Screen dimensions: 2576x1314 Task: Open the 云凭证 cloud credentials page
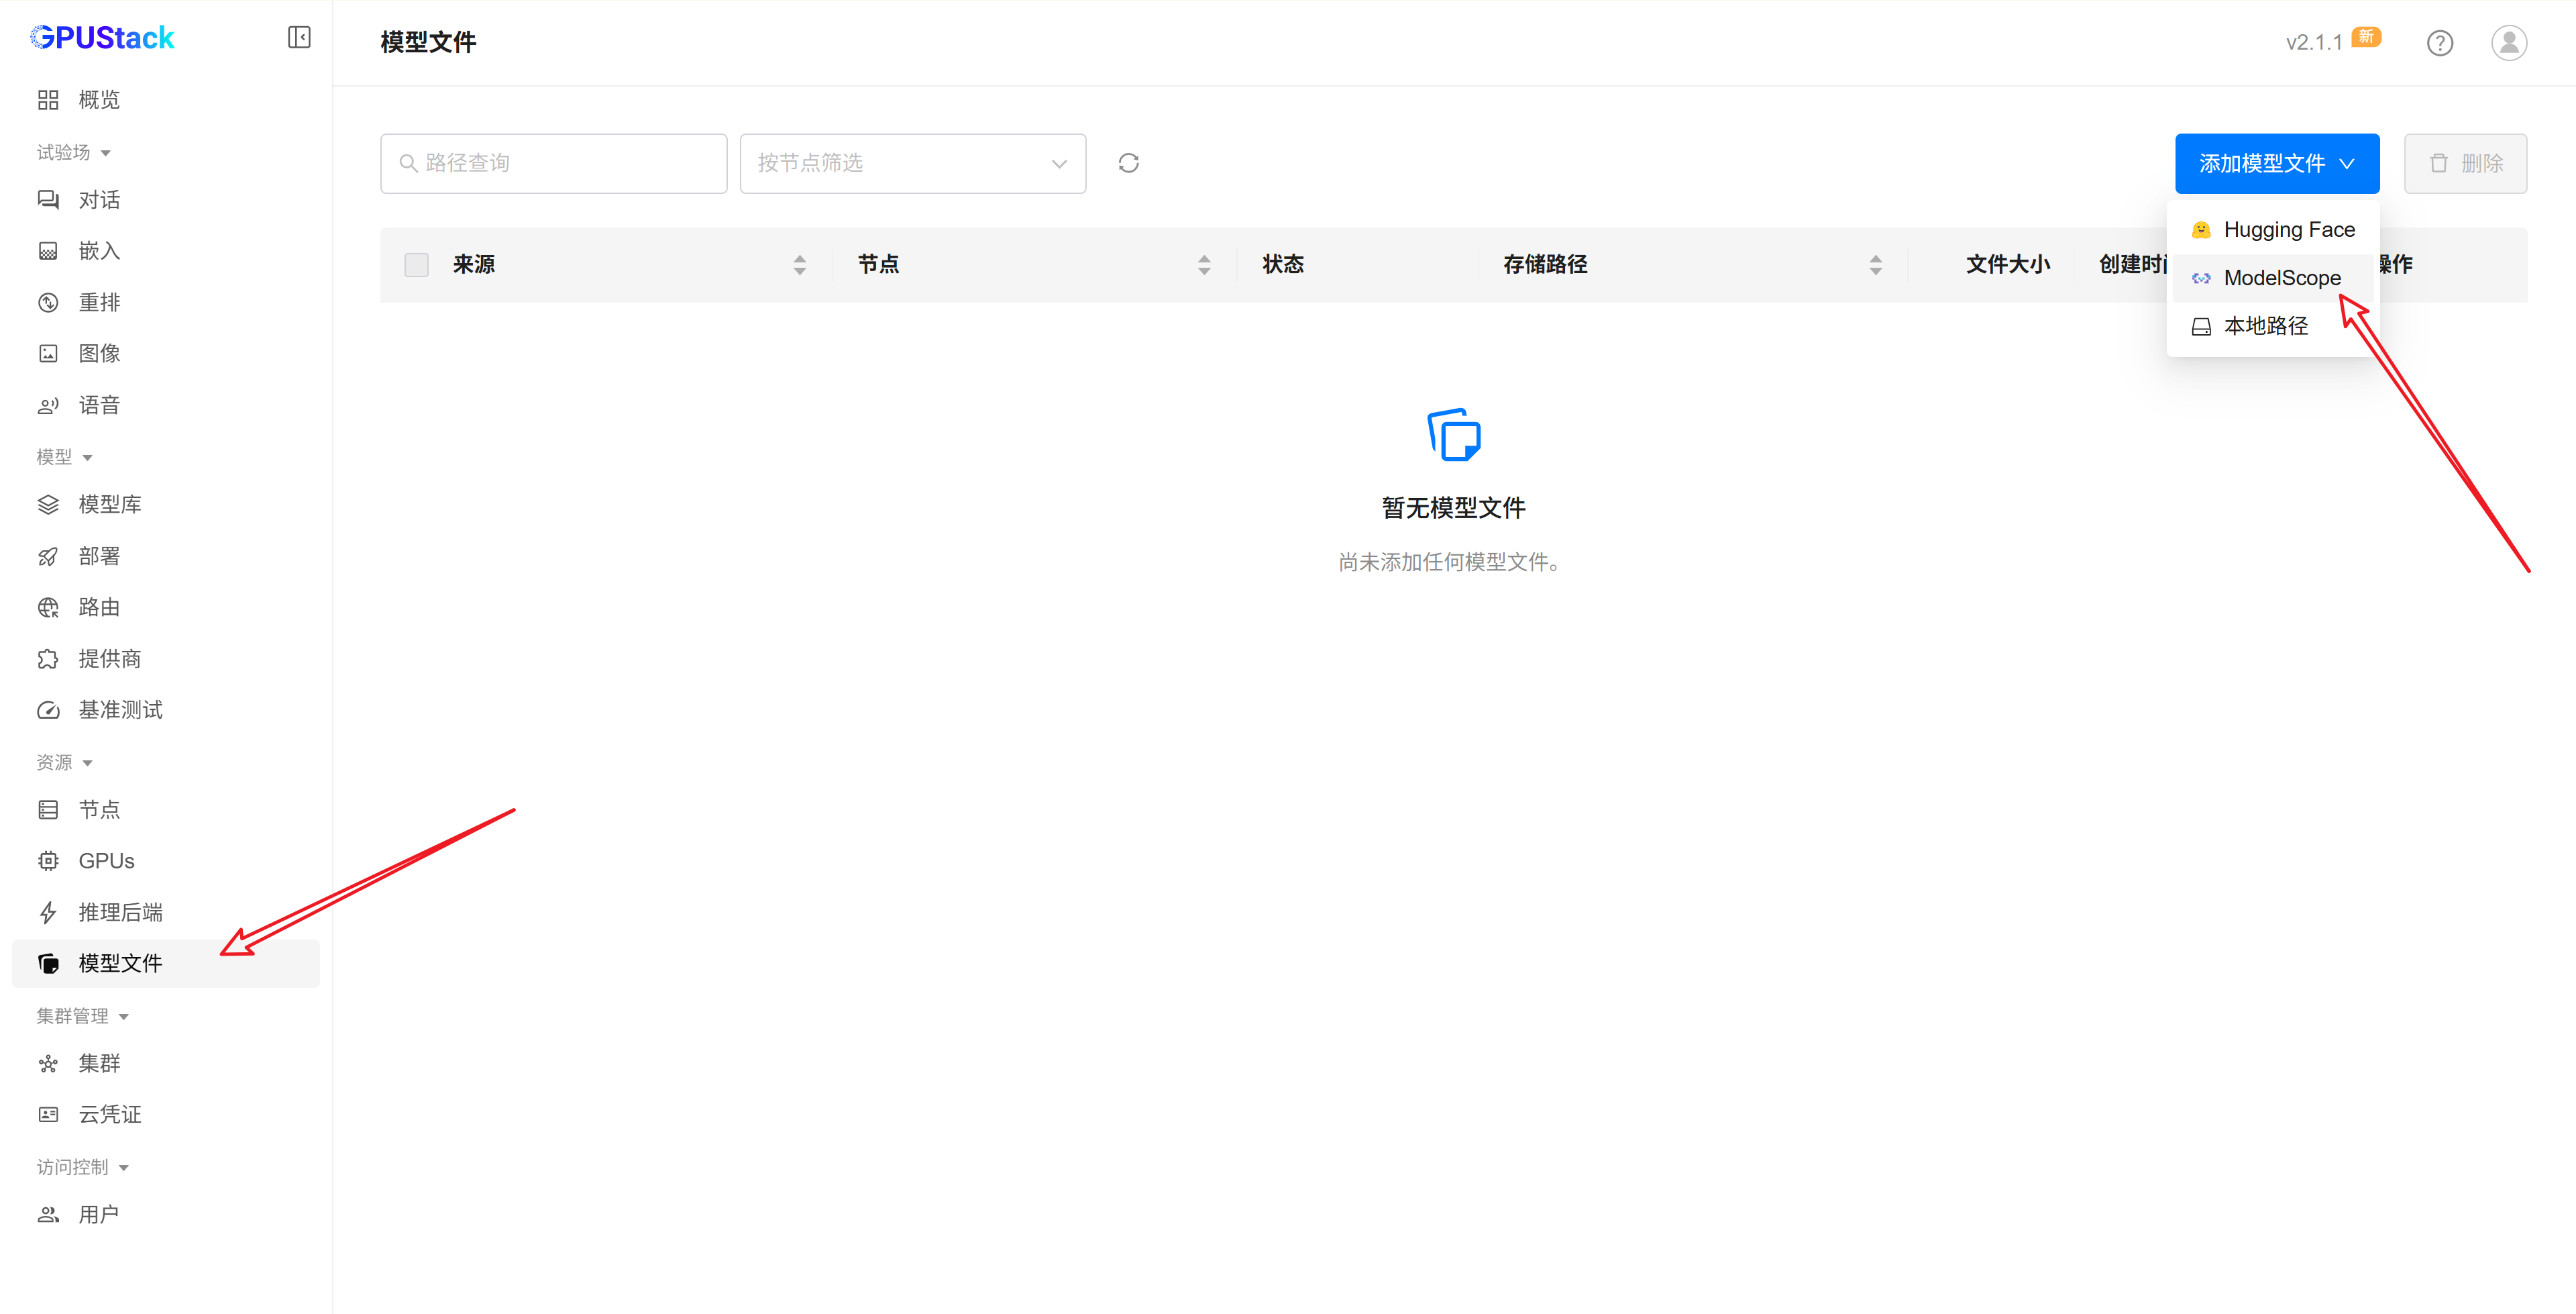point(166,1114)
